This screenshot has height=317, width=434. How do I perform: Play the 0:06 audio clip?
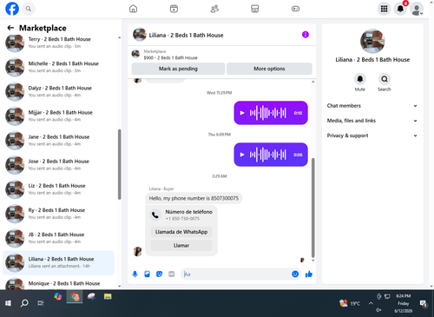point(242,155)
